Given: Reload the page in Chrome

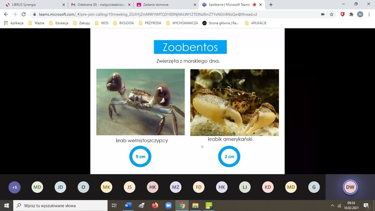Looking at the screenshot, I should click(23, 15).
